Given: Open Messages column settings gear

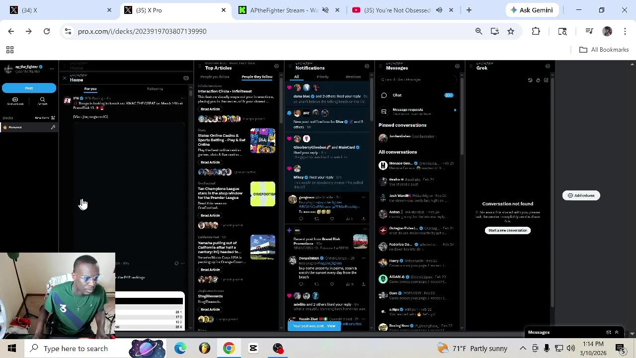Looking at the screenshot, I should (458, 66).
